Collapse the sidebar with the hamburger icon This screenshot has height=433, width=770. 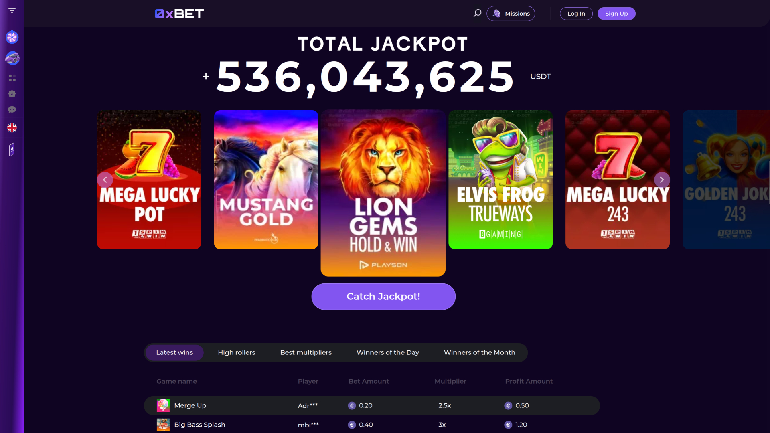[12, 11]
